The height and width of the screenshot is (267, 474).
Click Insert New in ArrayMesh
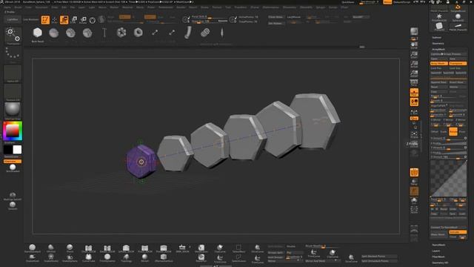[x=458, y=82]
